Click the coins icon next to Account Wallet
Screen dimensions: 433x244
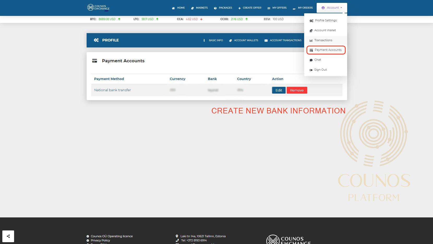pyautogui.click(x=311, y=31)
